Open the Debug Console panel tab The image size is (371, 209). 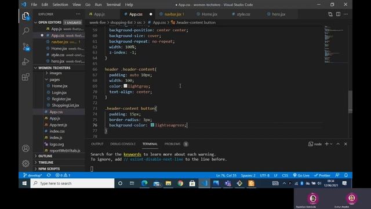point(123,144)
